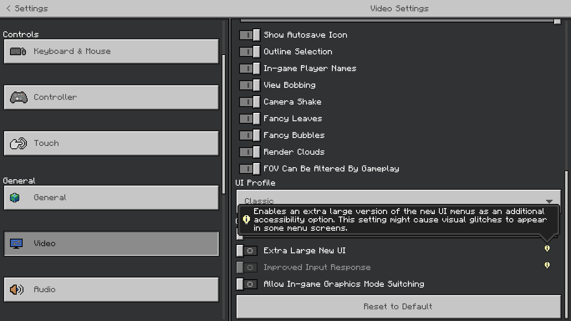Enable the Extra Large New UI toggle

[x=247, y=251]
